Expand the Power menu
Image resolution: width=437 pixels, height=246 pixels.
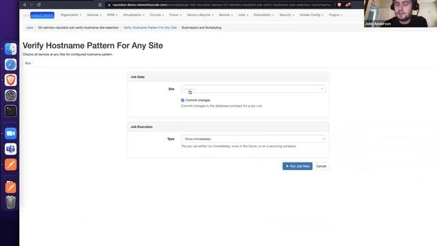pos(175,15)
